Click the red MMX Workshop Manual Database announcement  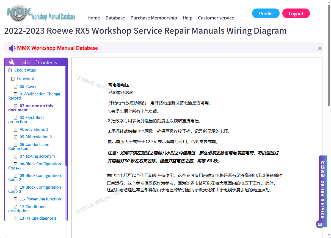(57, 48)
